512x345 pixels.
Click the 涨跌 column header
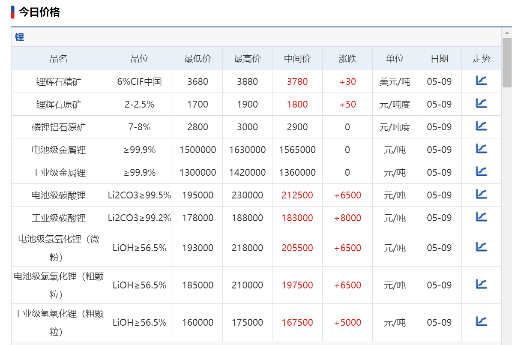[x=347, y=59]
